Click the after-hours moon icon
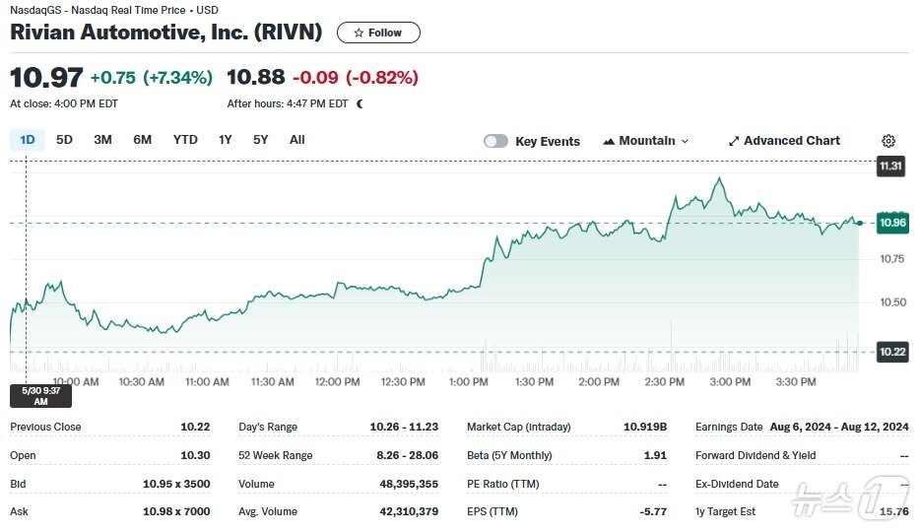 360,103
